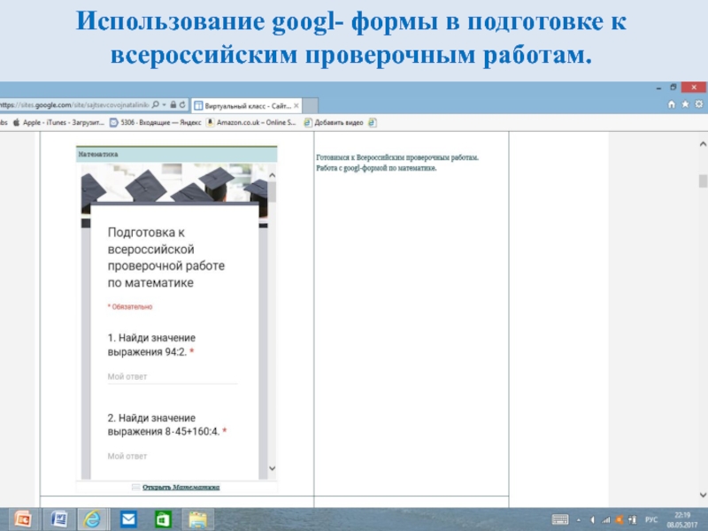Open PowerPoint from the taskbar
The image size is (708, 531).
pos(22,519)
